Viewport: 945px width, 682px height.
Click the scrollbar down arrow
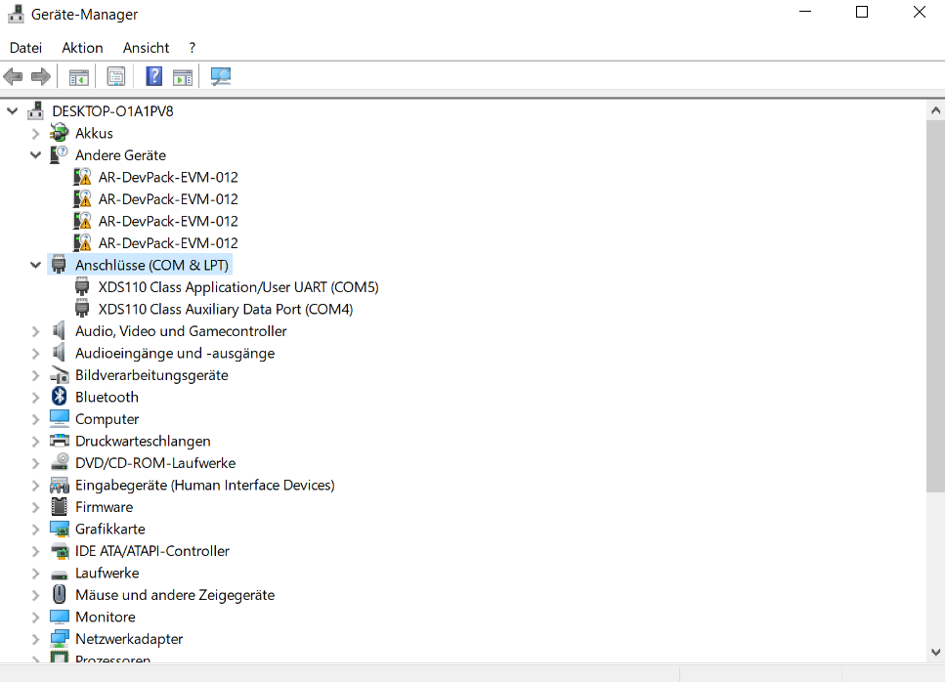pyautogui.click(x=935, y=652)
